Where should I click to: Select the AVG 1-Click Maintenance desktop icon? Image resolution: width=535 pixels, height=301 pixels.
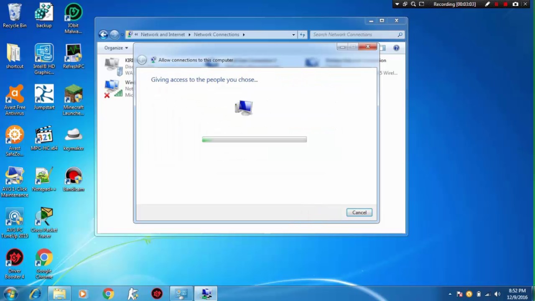tap(15, 182)
